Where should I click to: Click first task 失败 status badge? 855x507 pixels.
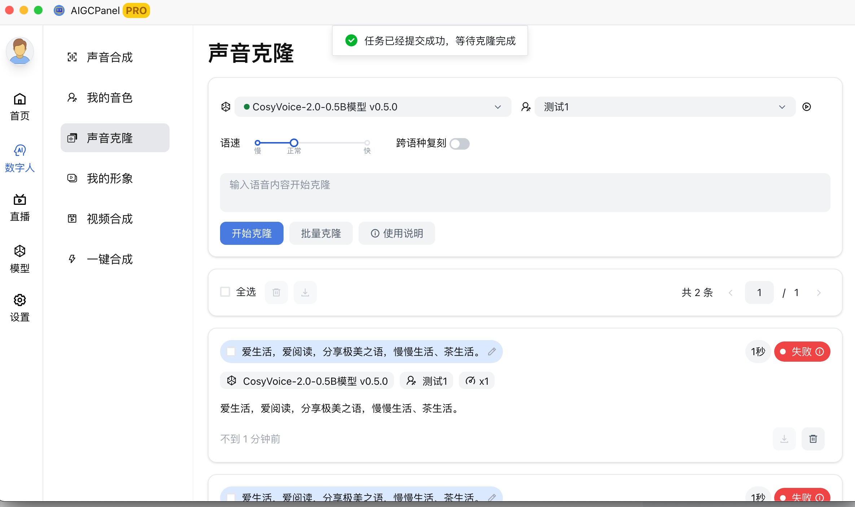tap(802, 352)
